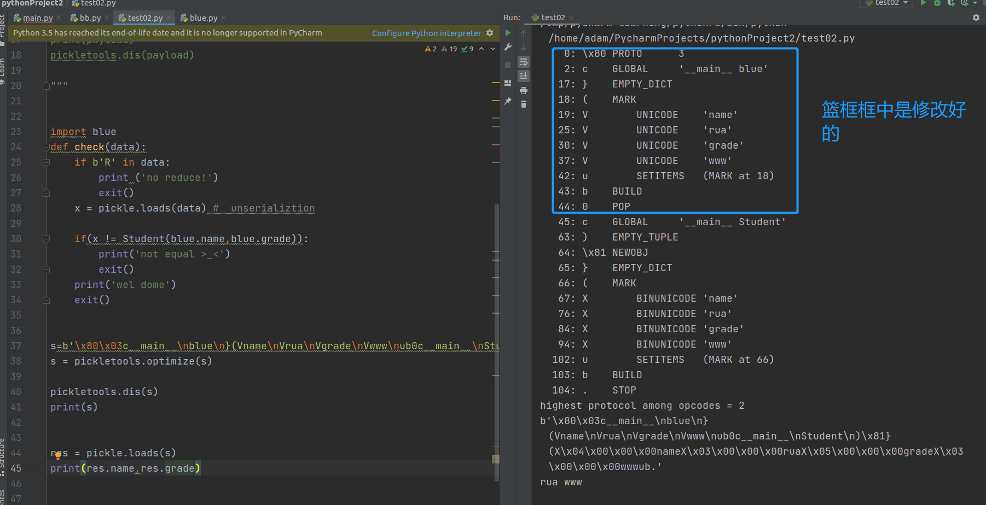986x505 pixels.
Task: Go to next highlighted error arrow
Action: [493, 49]
